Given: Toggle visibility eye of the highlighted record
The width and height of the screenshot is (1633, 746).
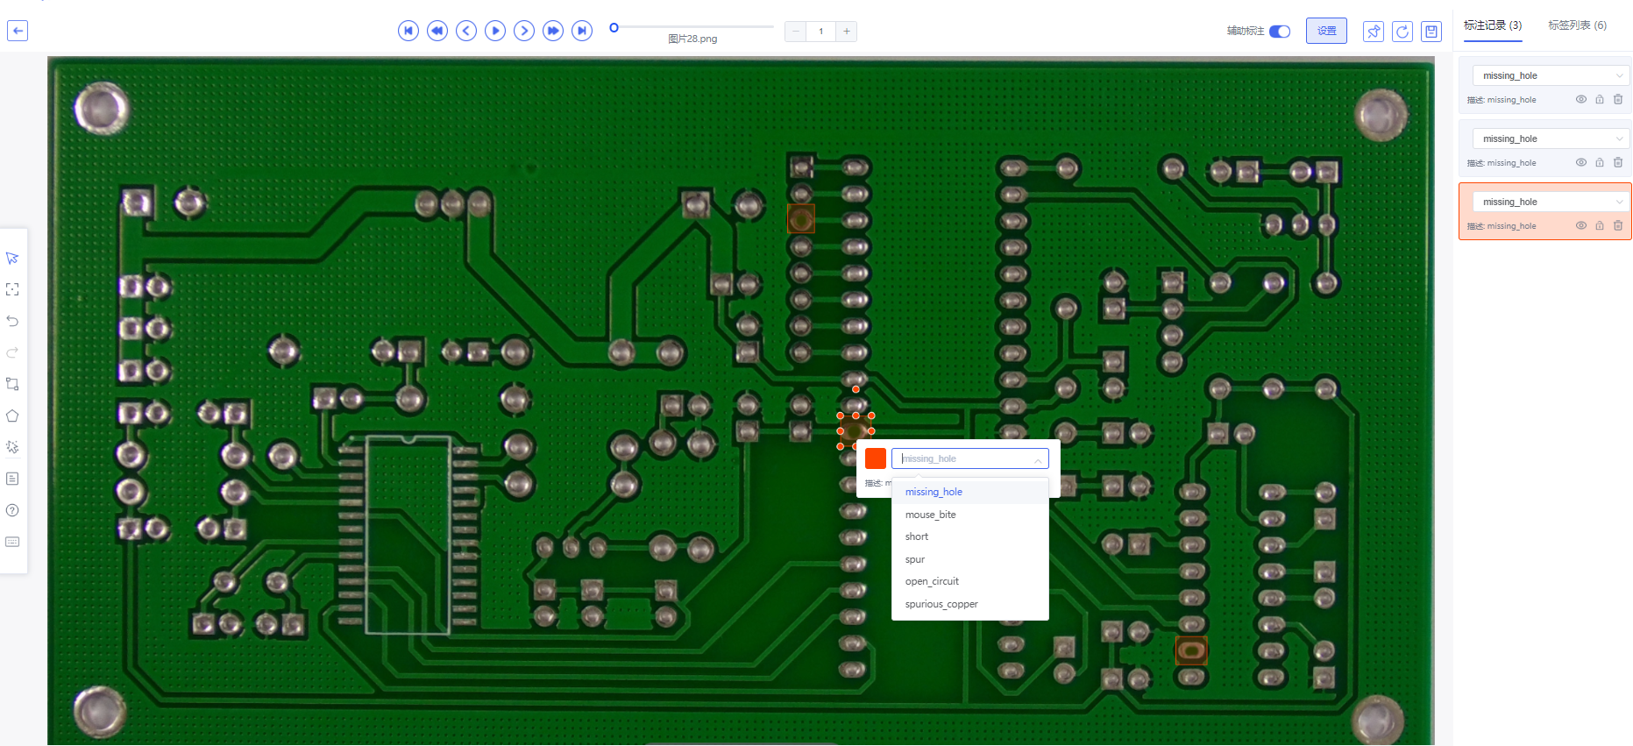Looking at the screenshot, I should point(1581,225).
